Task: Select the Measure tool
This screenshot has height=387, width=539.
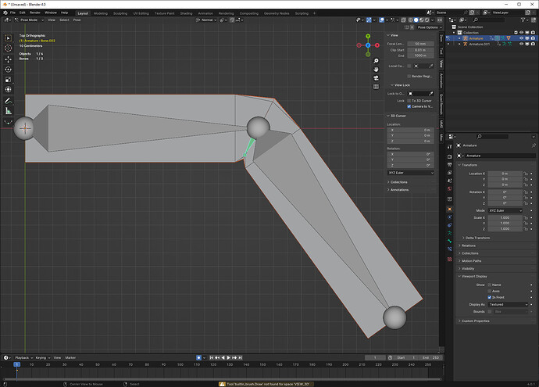Action: pos(9,111)
